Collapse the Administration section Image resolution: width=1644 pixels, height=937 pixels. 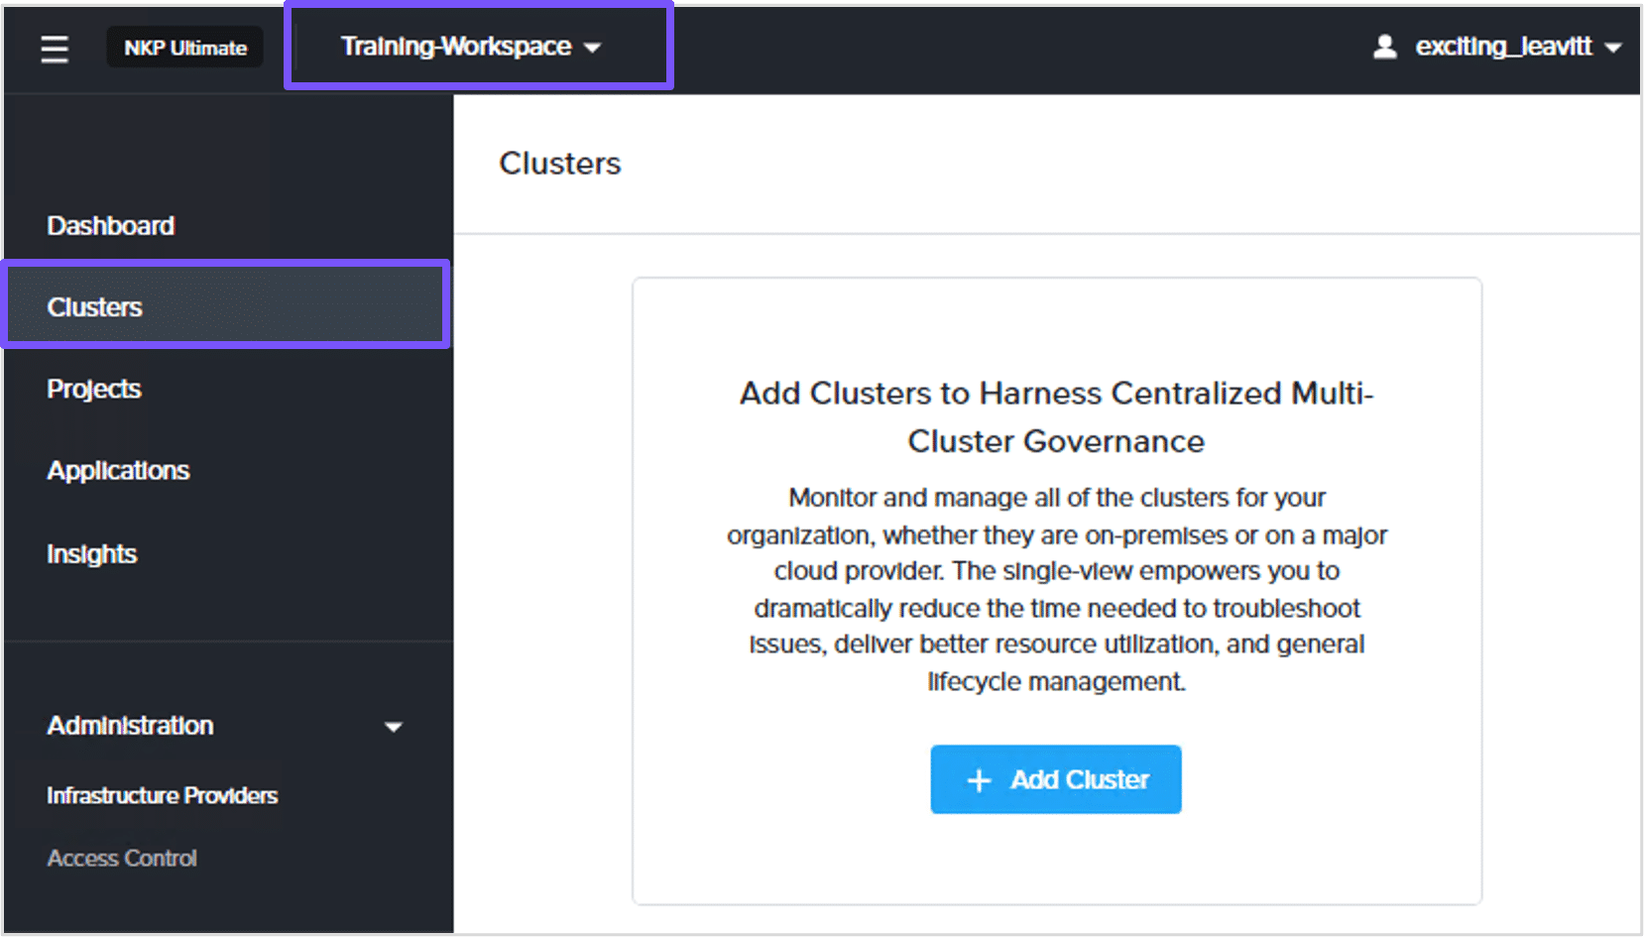pyautogui.click(x=130, y=726)
